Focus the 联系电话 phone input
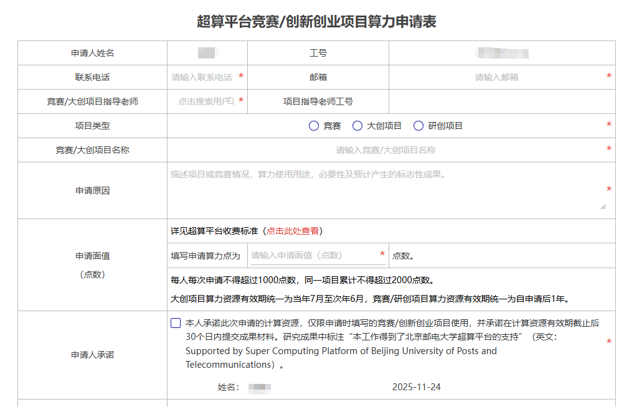This screenshot has height=407, width=629. pyautogui.click(x=202, y=77)
